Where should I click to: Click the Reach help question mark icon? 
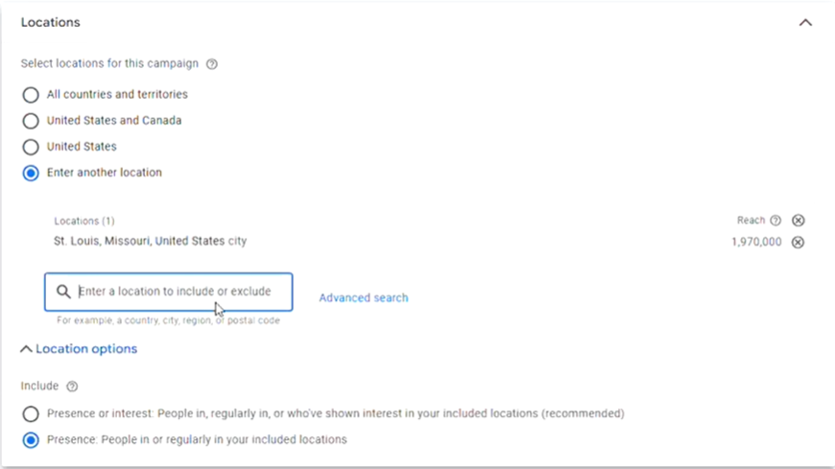point(775,221)
